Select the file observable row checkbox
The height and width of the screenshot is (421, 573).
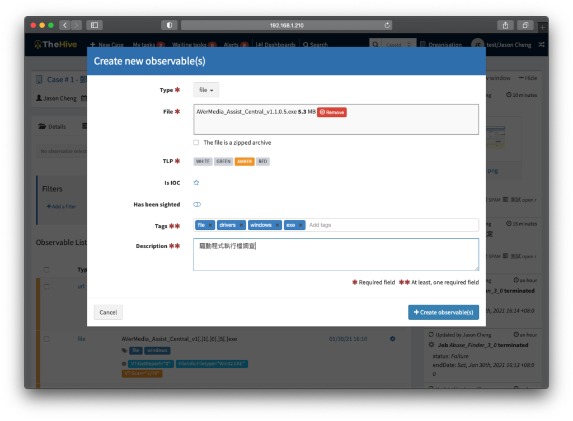[x=46, y=339]
